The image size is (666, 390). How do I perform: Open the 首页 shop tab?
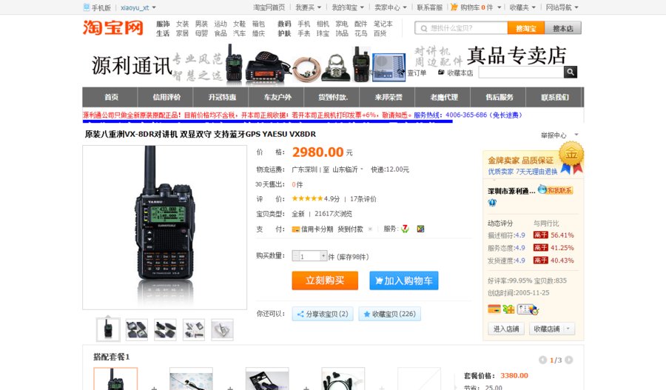click(x=111, y=97)
